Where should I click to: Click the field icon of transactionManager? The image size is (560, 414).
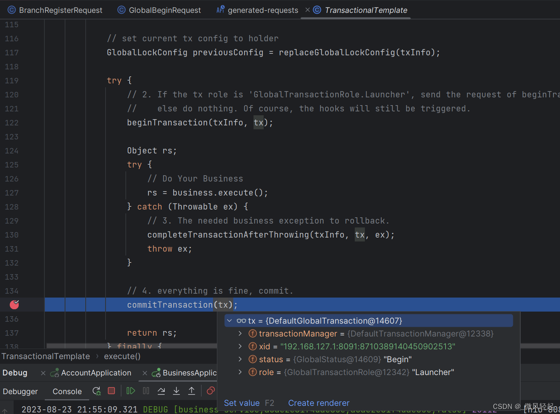tap(253, 333)
